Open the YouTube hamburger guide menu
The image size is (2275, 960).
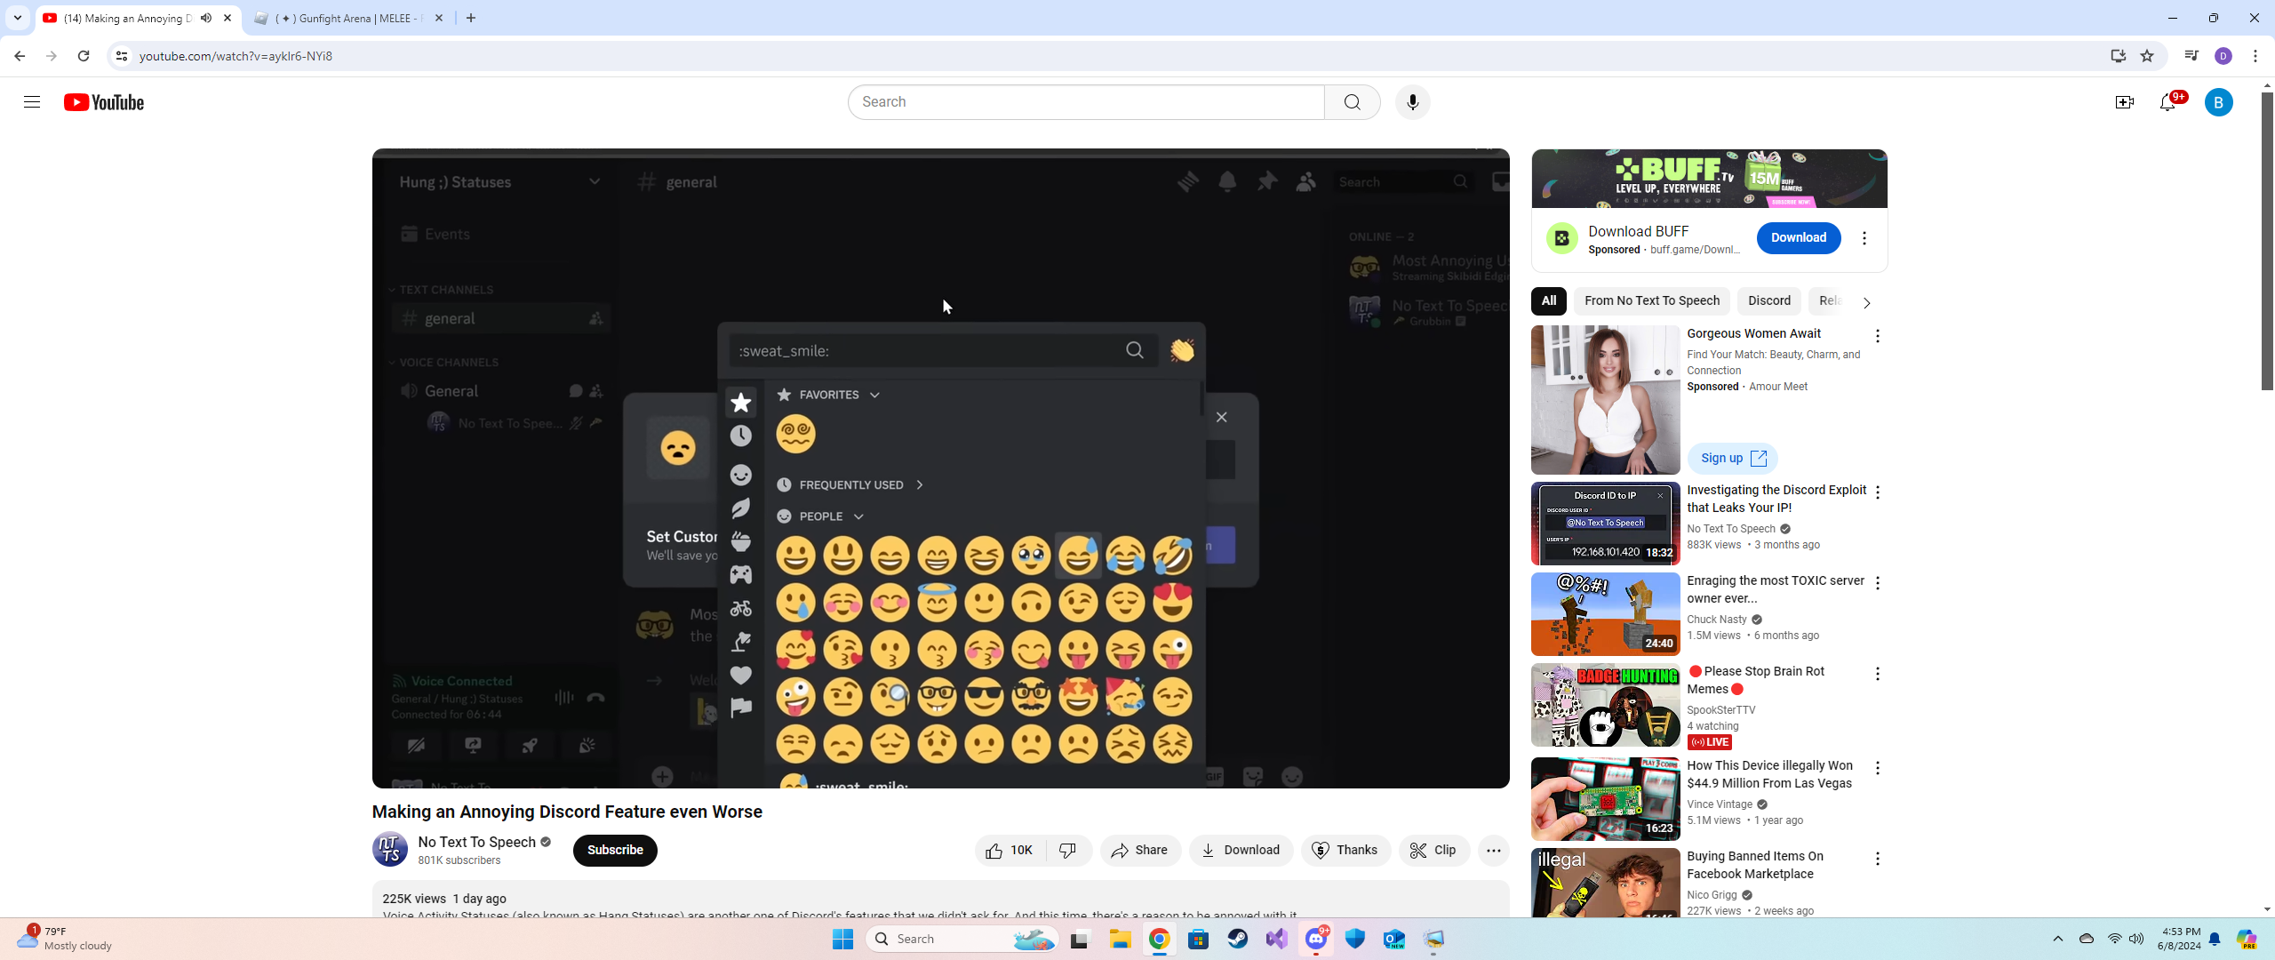click(x=32, y=102)
